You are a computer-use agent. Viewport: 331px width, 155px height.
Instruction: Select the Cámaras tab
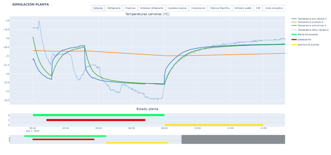(98, 8)
